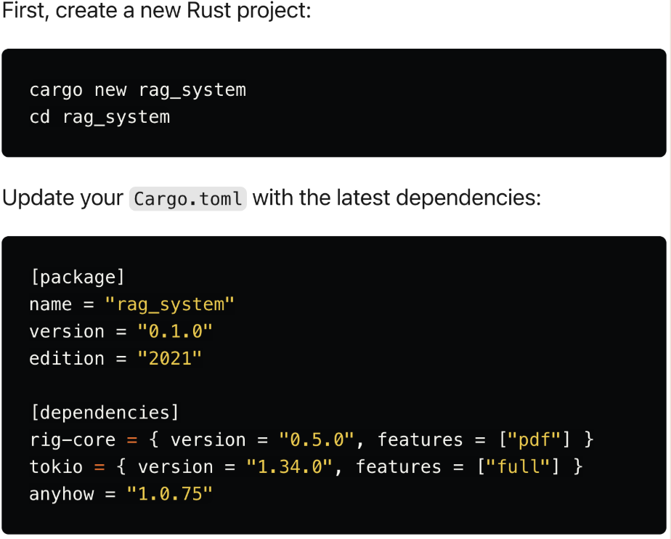Viewport: 671px width, 539px height.
Task: Click the [dependencies] section header
Action: click(x=105, y=413)
